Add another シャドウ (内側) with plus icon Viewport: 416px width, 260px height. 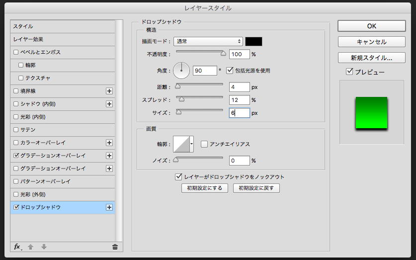[x=109, y=104]
